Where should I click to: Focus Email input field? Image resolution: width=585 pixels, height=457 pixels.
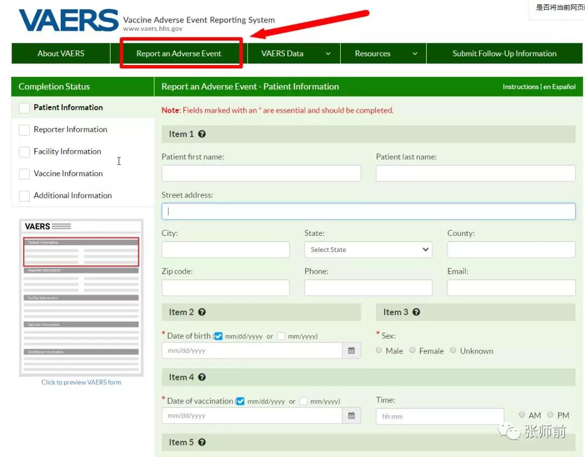(511, 287)
